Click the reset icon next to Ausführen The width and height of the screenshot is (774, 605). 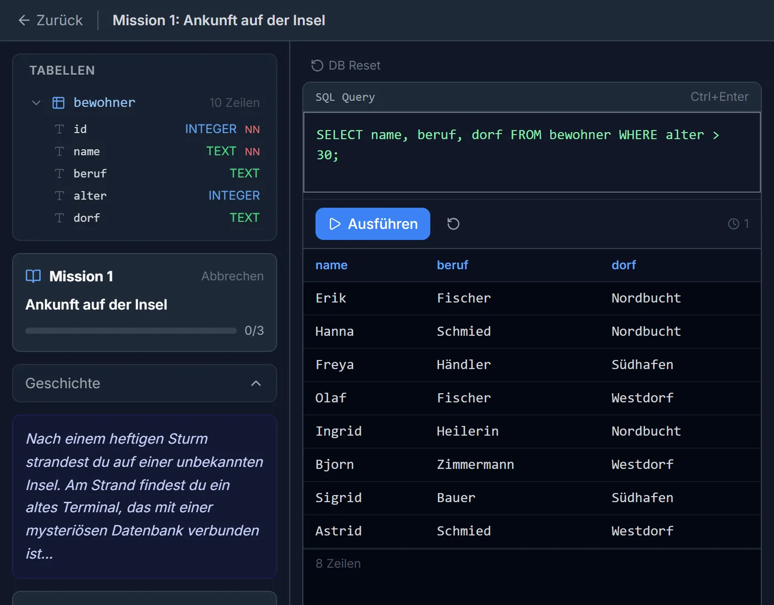[453, 224]
